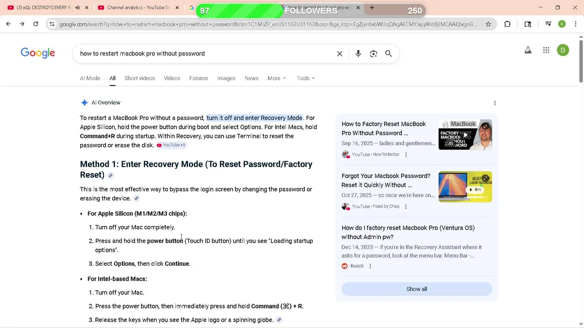Click 'For Intel-based Macs:' text
This screenshot has height=328, width=584.
pos(117,279)
